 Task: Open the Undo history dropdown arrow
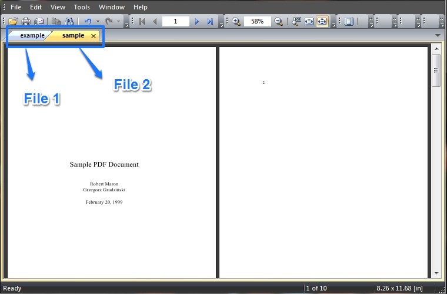(98, 21)
